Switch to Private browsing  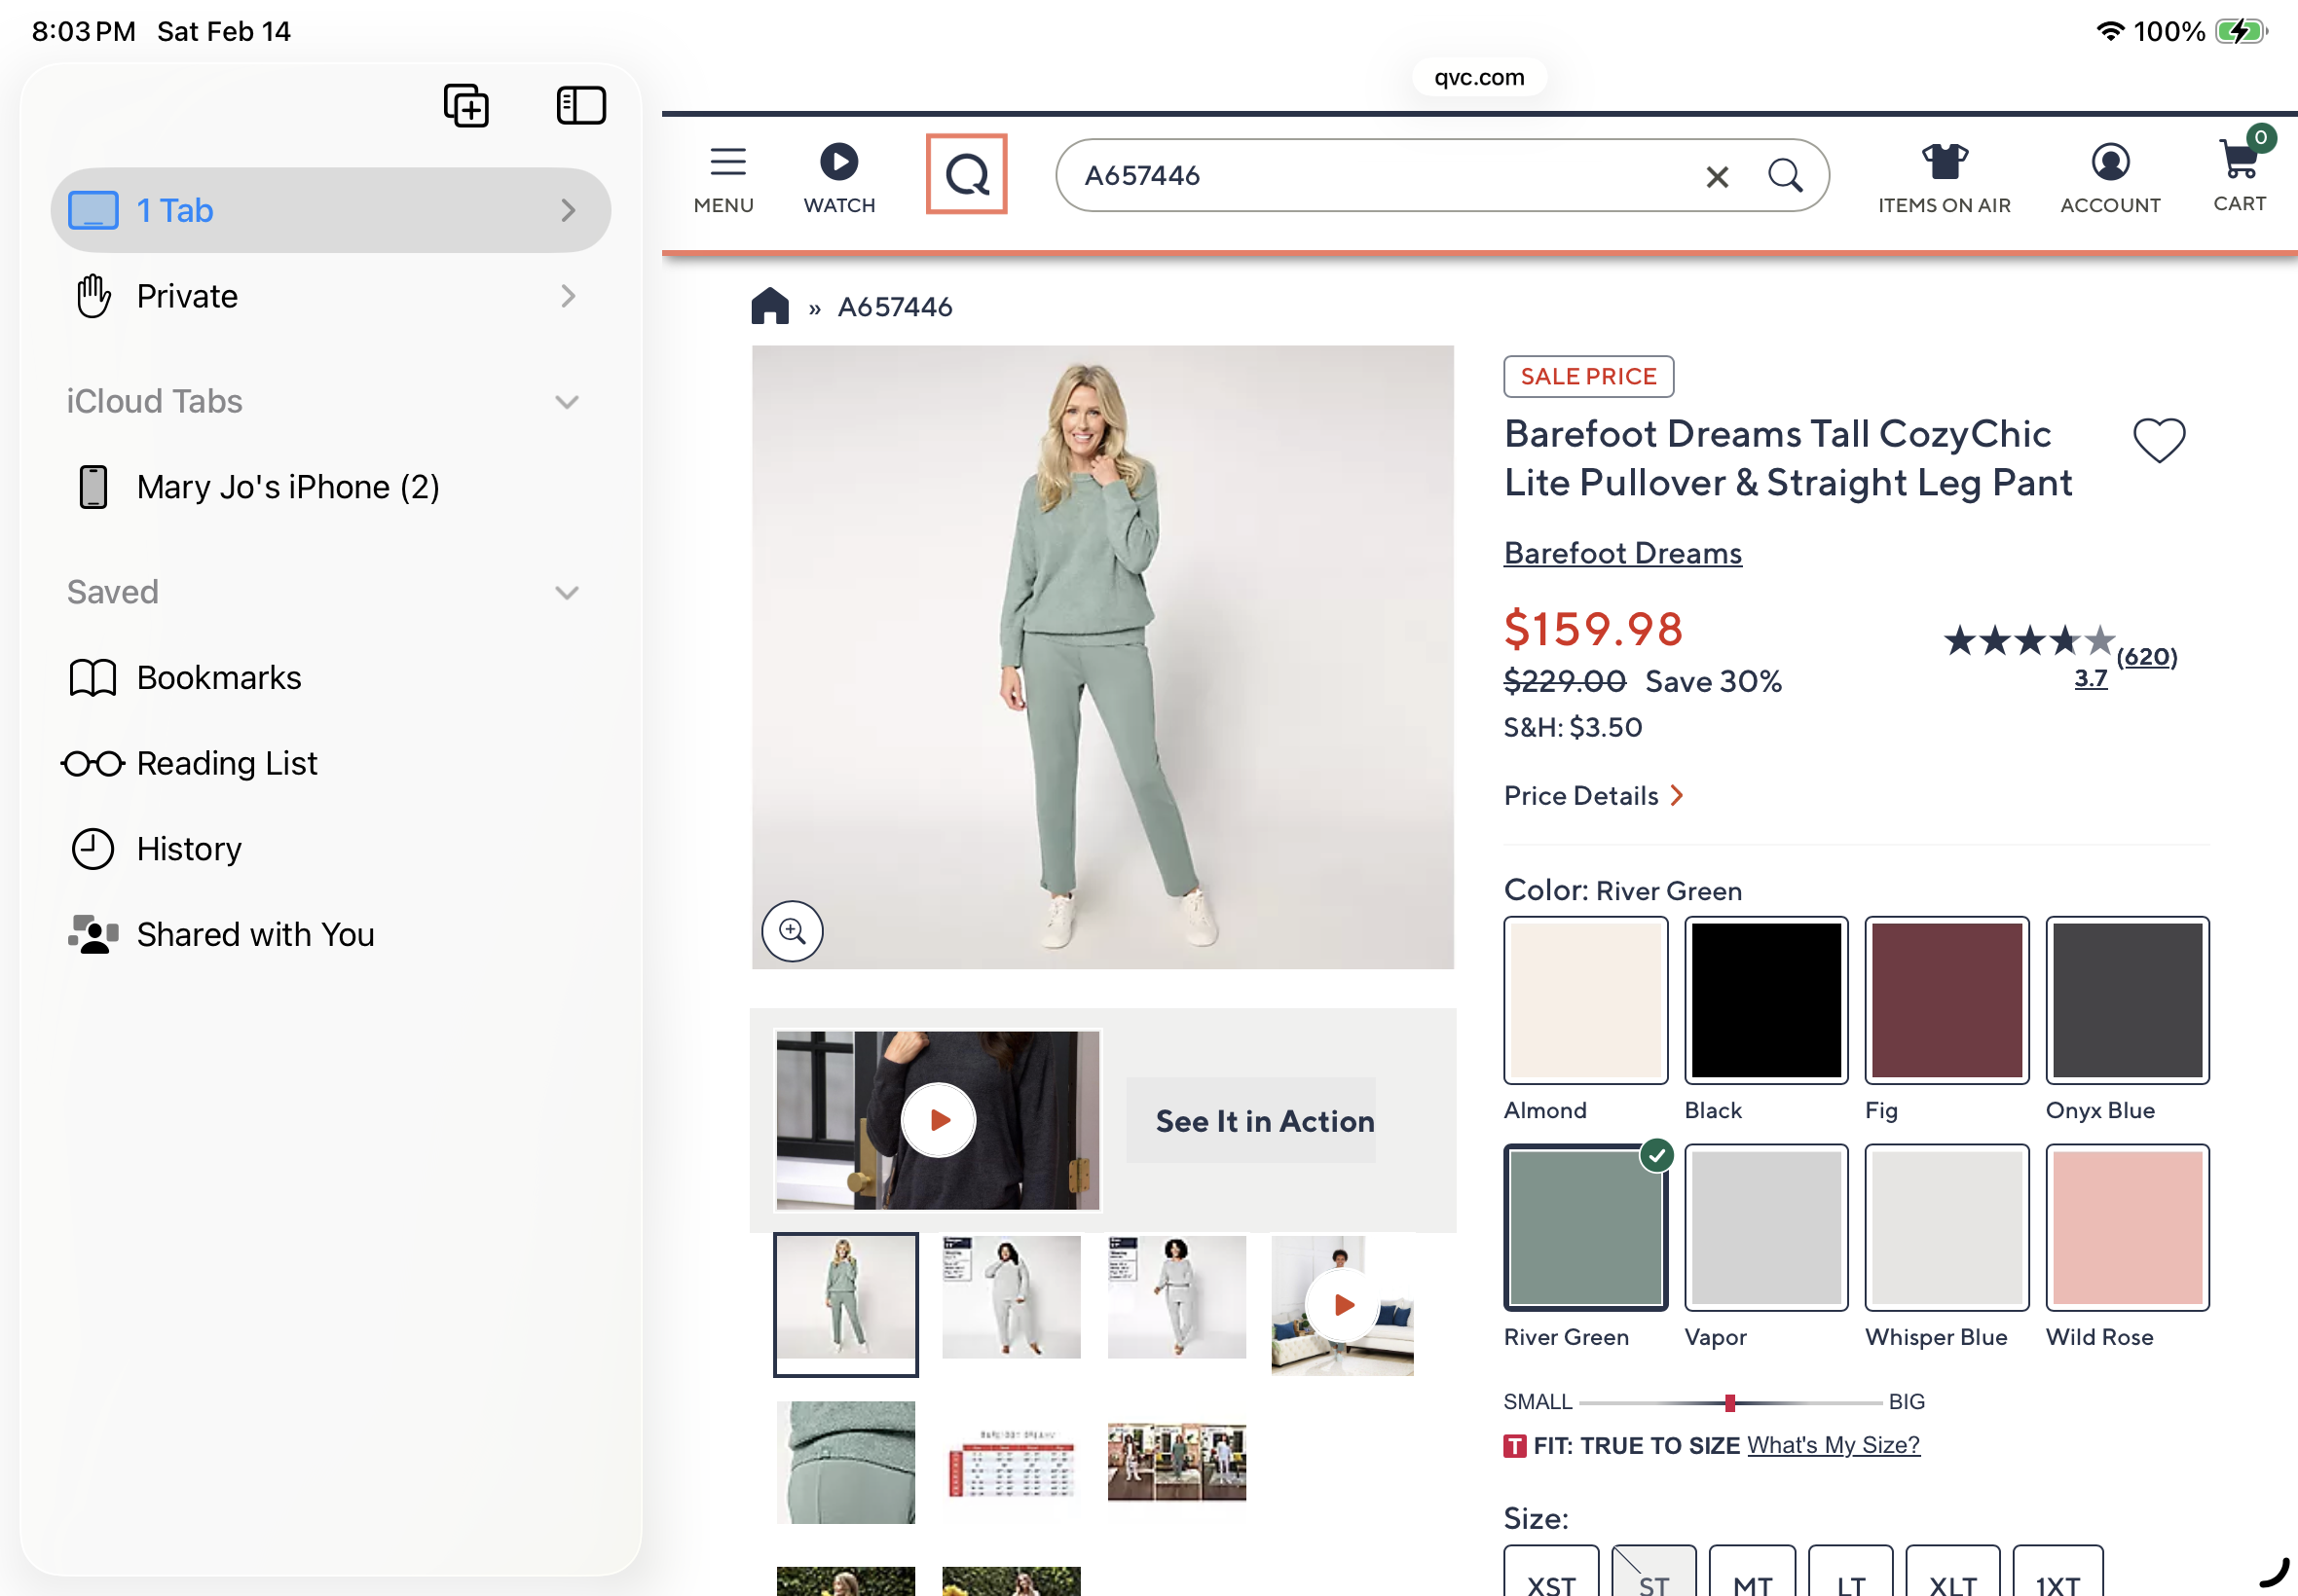[330, 296]
